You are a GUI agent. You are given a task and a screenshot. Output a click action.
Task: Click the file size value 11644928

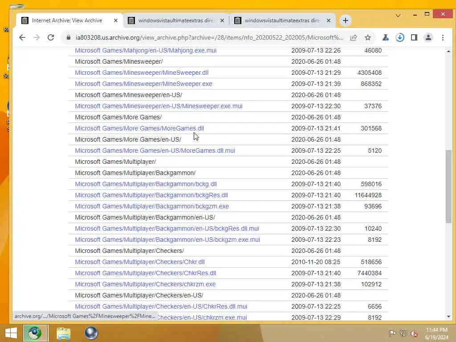tap(368, 195)
